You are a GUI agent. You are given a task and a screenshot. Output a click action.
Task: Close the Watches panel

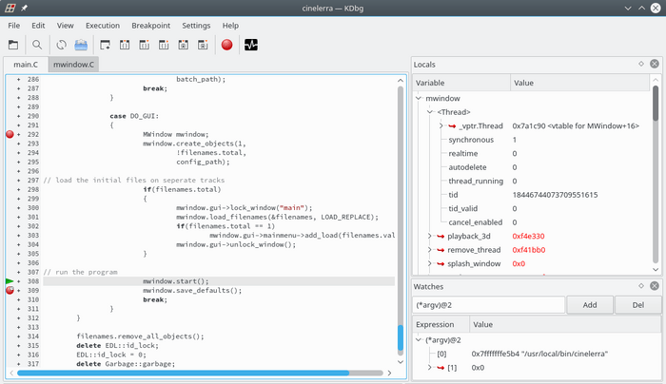point(655,286)
